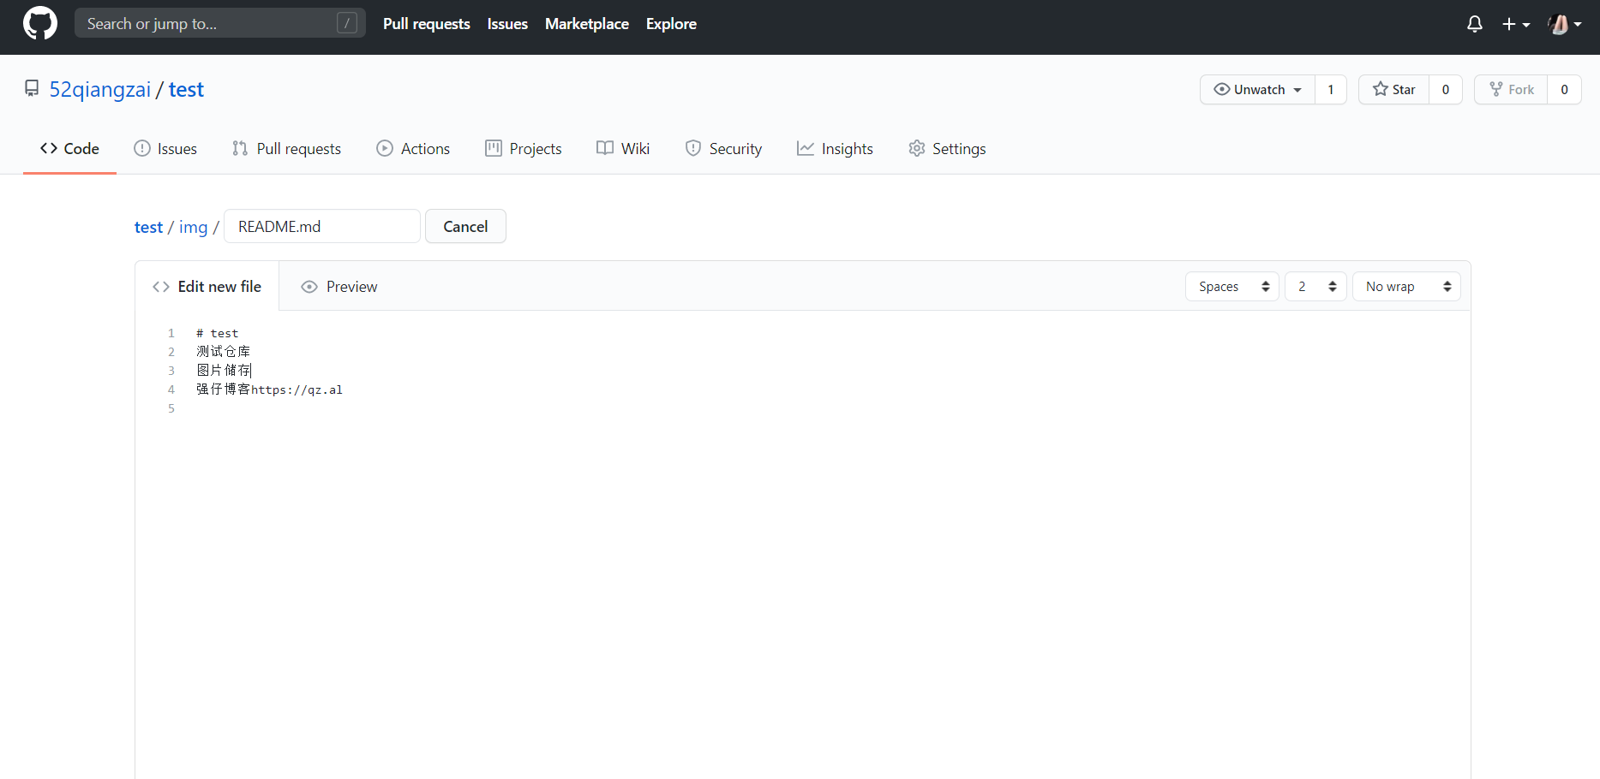Open the notifications bell
1600x779 pixels.
tap(1474, 24)
